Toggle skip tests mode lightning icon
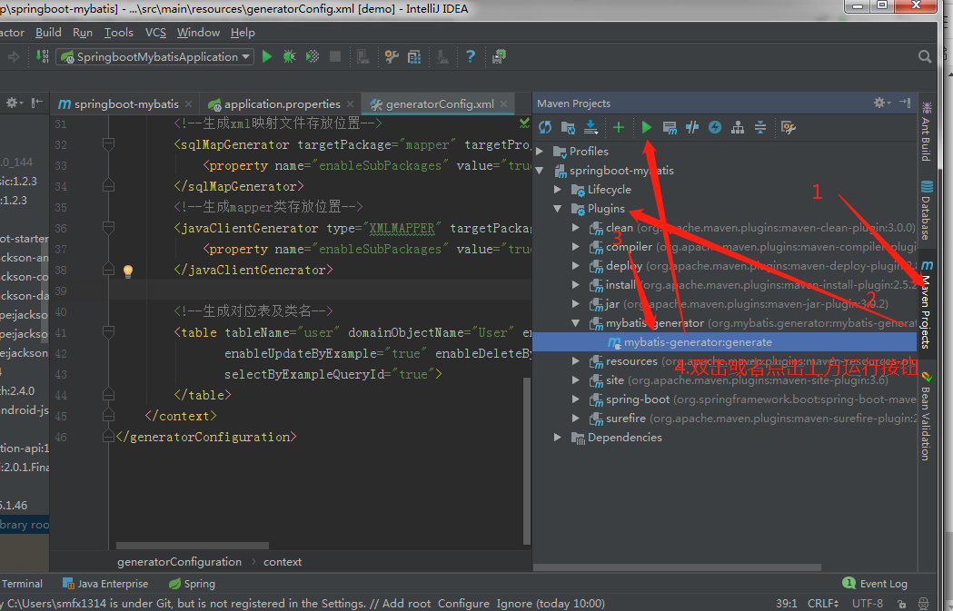 click(715, 127)
